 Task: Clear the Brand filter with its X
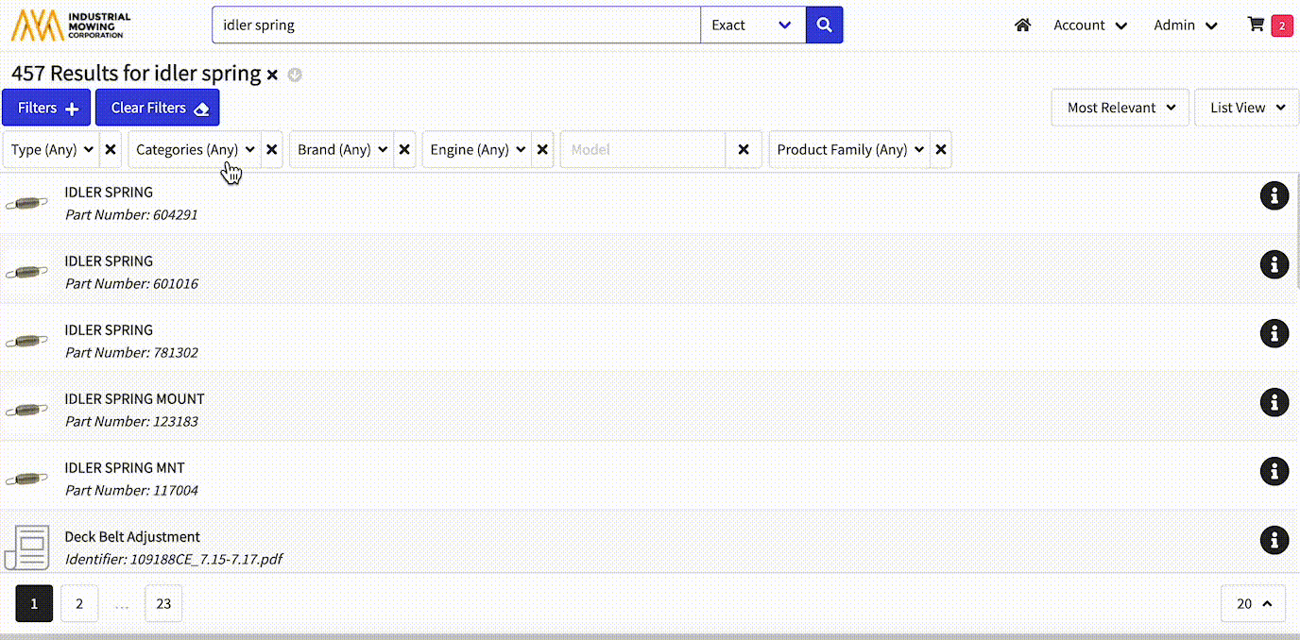[404, 150]
